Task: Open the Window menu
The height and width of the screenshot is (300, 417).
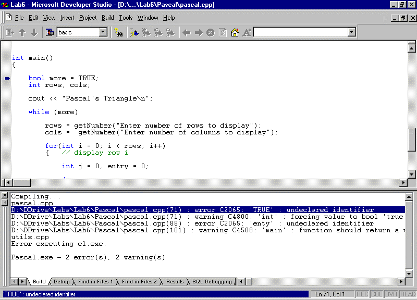Action: (x=148, y=18)
